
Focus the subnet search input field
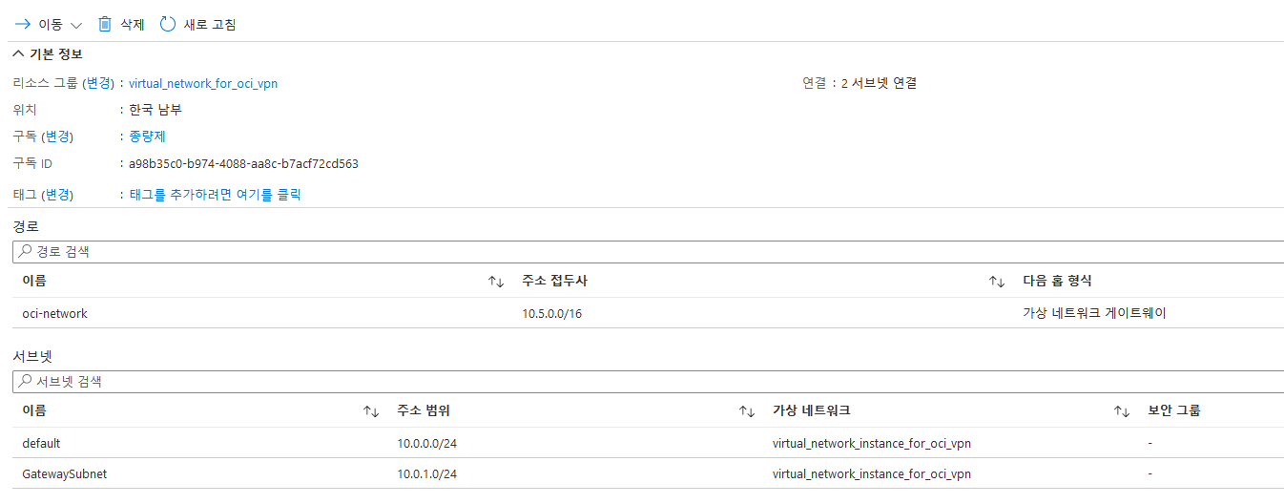tap(649, 381)
